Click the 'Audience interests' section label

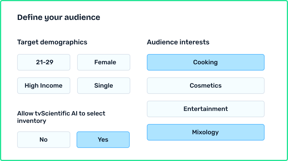(x=178, y=42)
